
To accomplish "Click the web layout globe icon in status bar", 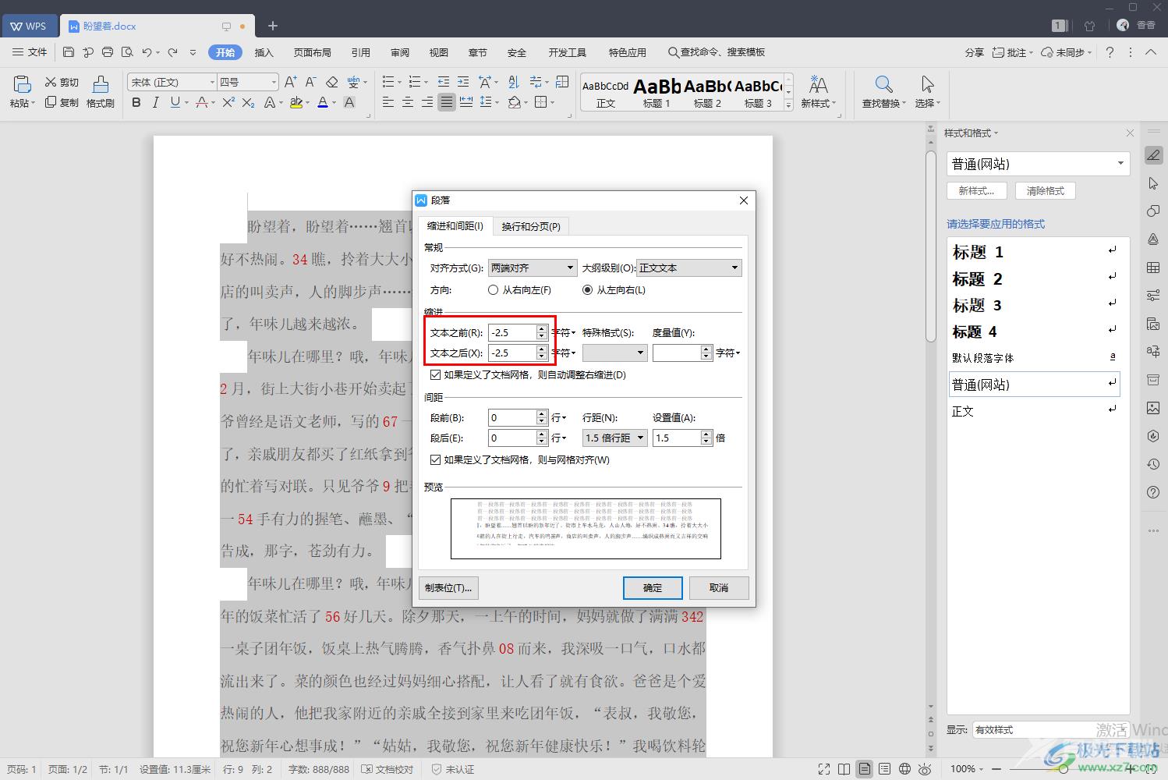I will [x=904, y=769].
